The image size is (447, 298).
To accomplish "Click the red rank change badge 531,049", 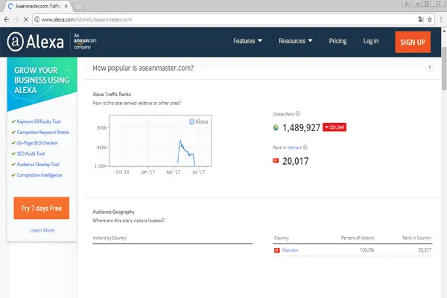I will (x=335, y=127).
